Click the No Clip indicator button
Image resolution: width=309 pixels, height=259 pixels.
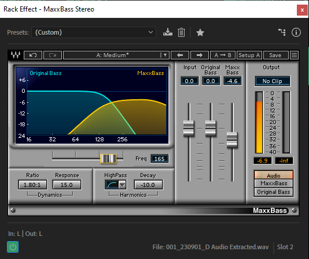pos(273,81)
